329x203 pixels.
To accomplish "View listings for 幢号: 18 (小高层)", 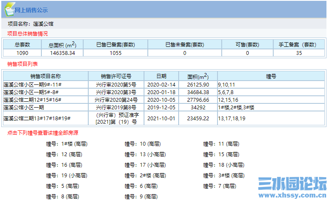I will point(224,165).
